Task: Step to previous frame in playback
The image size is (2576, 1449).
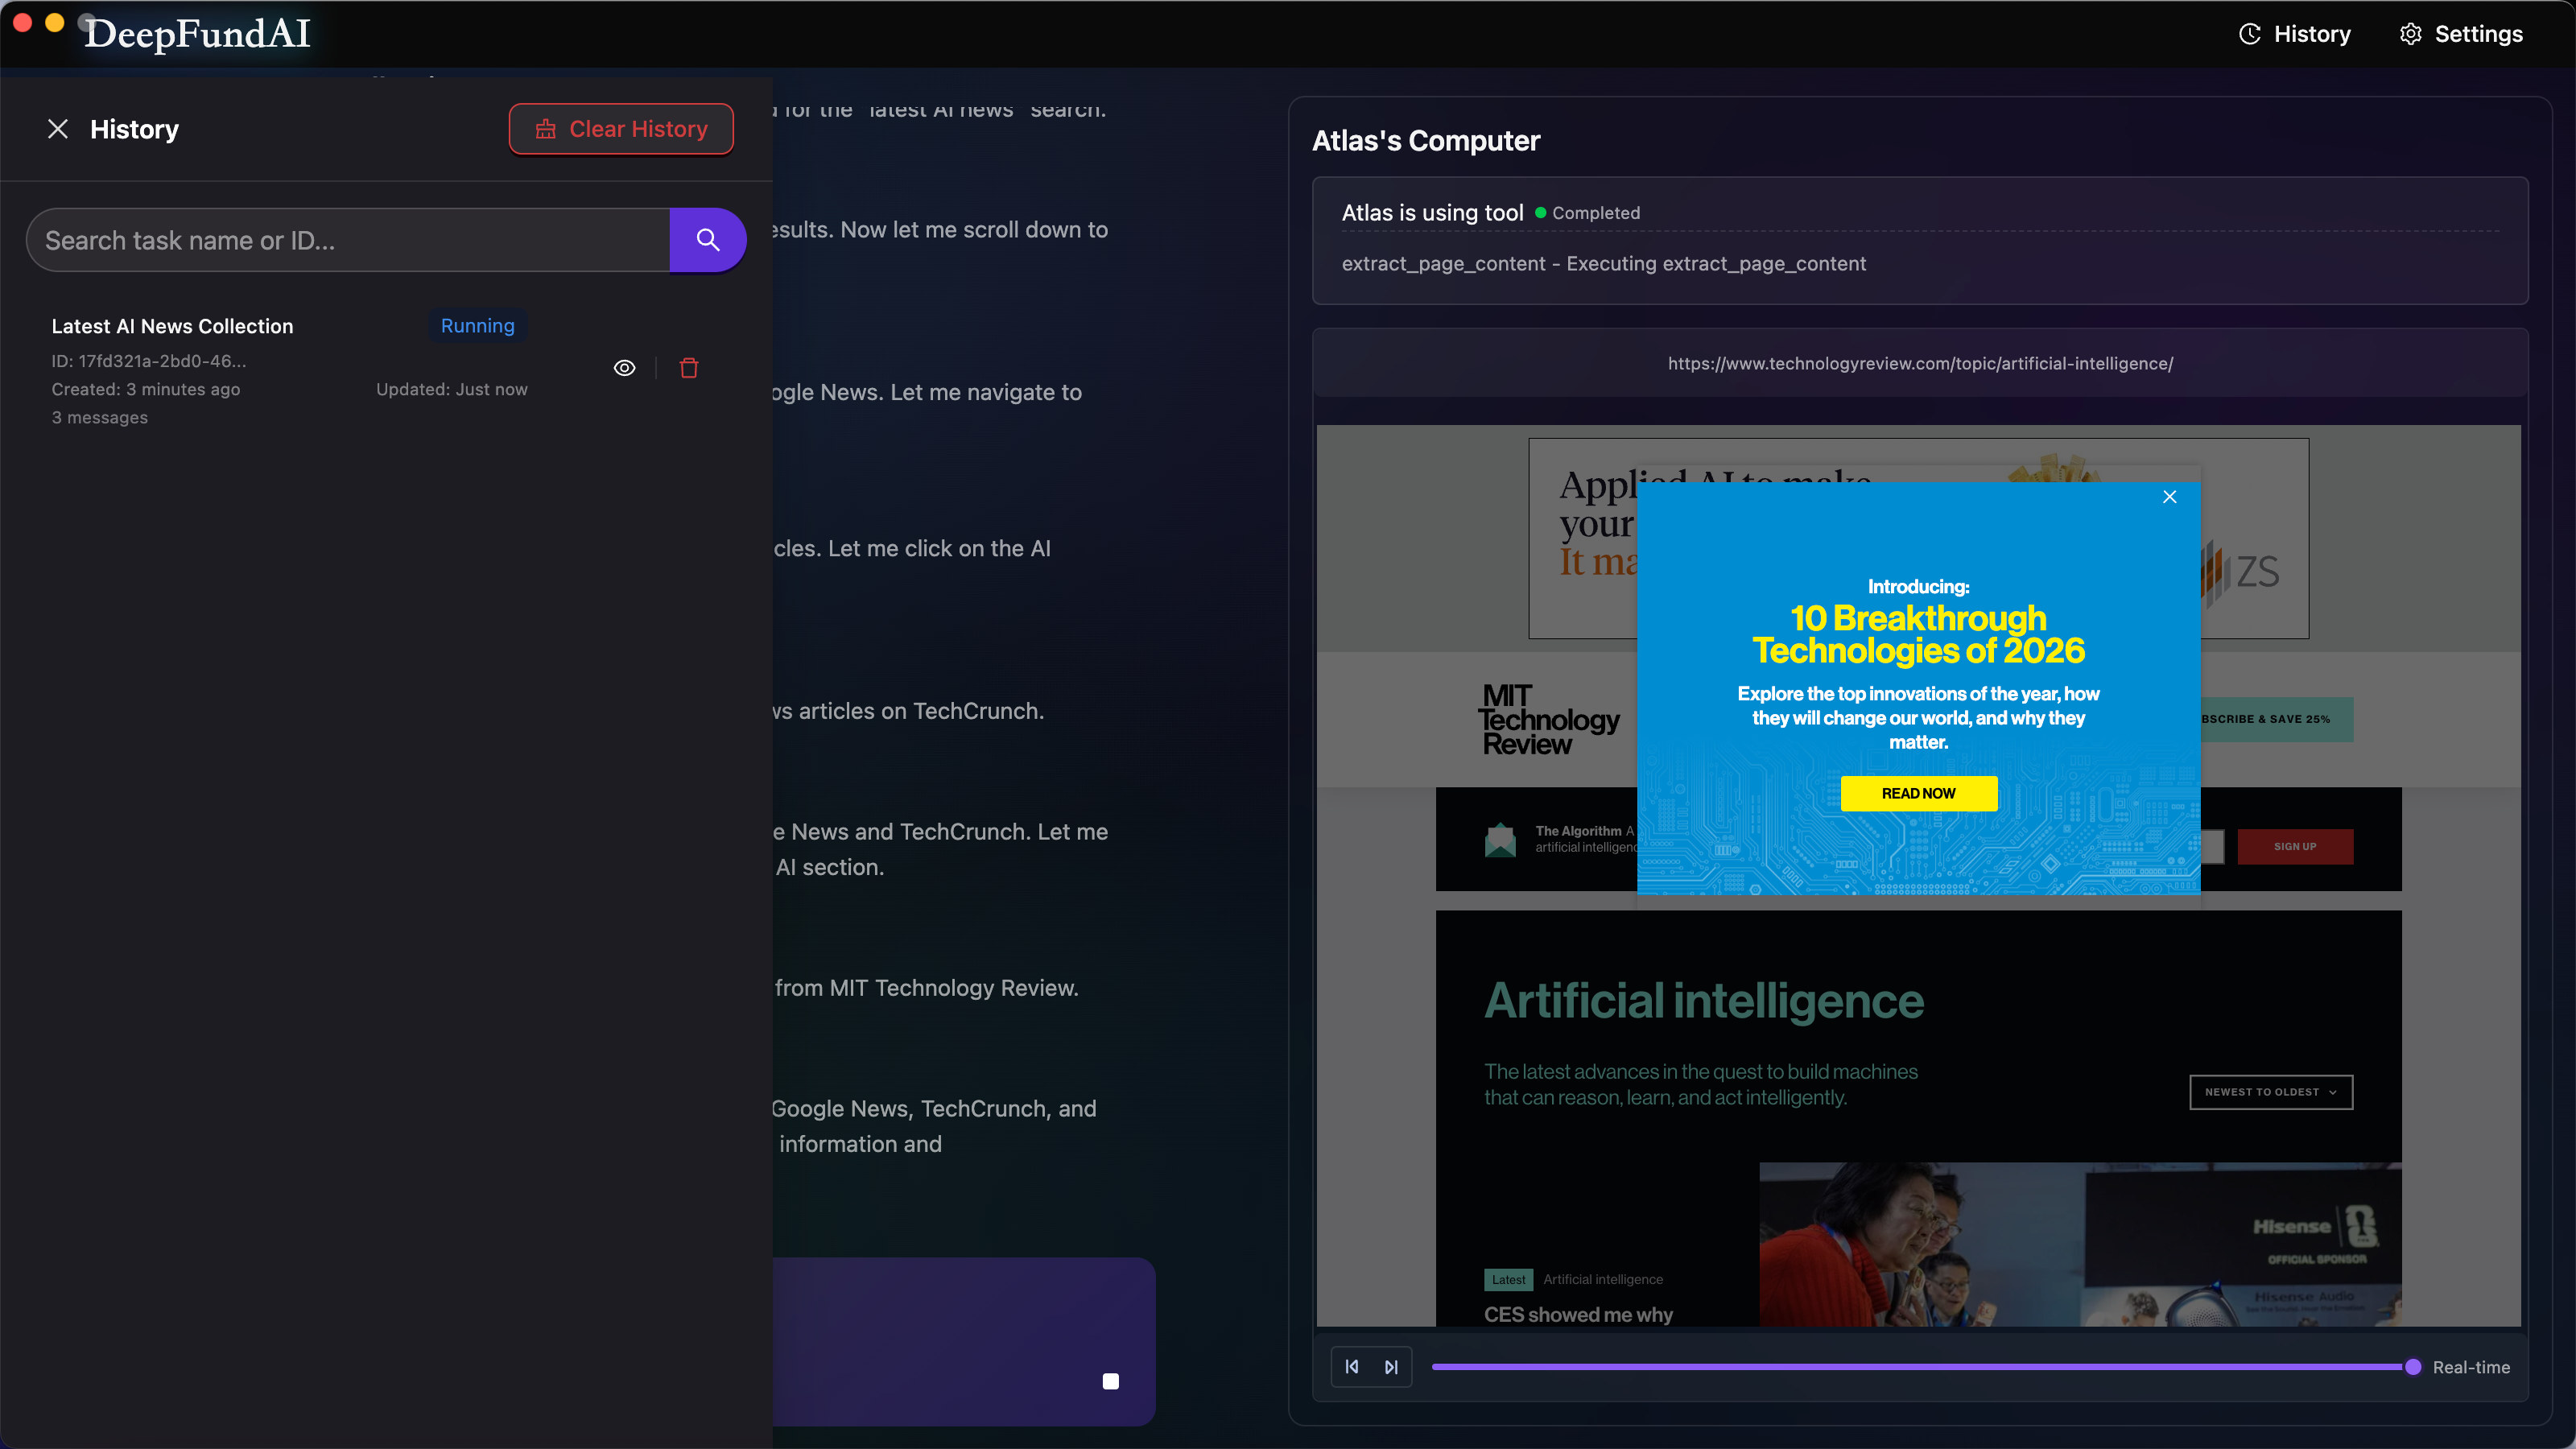Action: (1352, 1367)
